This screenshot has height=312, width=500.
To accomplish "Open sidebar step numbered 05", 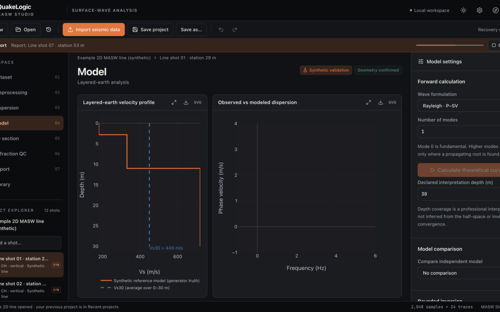I will tap(32, 139).
